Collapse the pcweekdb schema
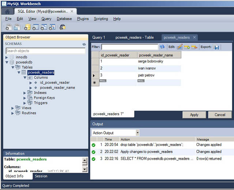Image resolution: width=234 pixels, height=190 pixels. (7, 62)
